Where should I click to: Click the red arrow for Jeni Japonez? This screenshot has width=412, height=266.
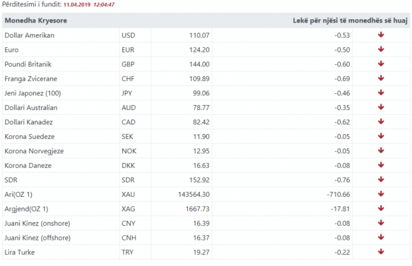tap(381, 93)
